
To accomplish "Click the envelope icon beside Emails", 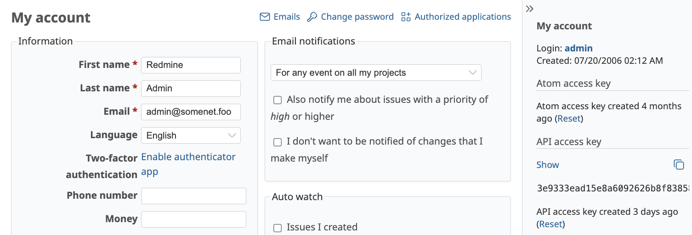I will (265, 17).
